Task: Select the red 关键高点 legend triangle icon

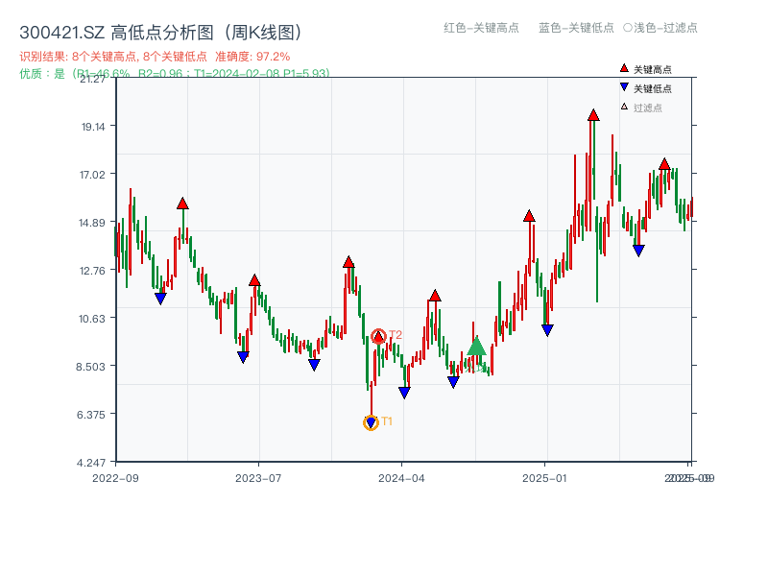Action: 622,67
